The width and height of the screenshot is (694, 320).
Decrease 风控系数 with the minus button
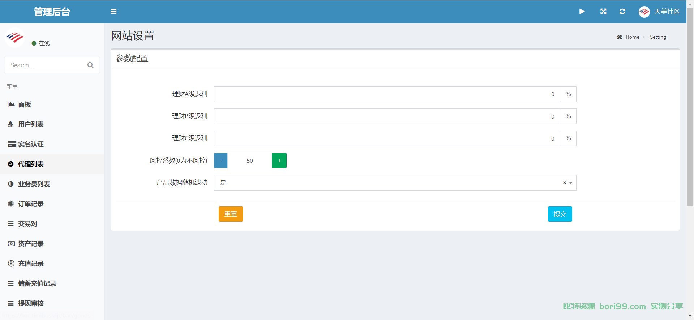click(x=221, y=161)
